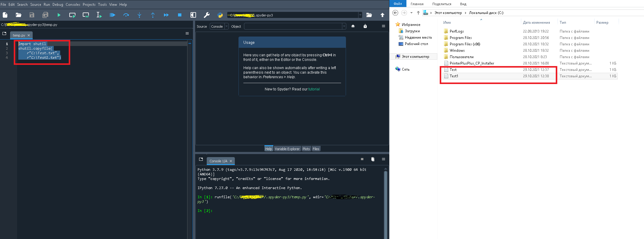Open the Файл tab in Explorer
The width and height of the screenshot is (644, 239).
(x=398, y=4)
